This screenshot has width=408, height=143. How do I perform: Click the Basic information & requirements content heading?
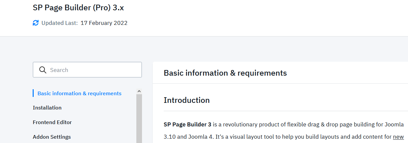pos(225,73)
